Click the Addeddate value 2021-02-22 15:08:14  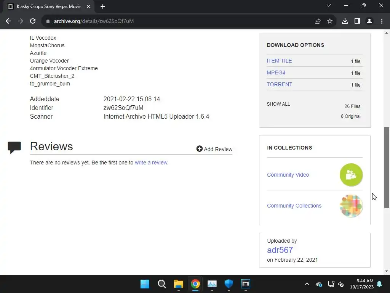click(131, 99)
